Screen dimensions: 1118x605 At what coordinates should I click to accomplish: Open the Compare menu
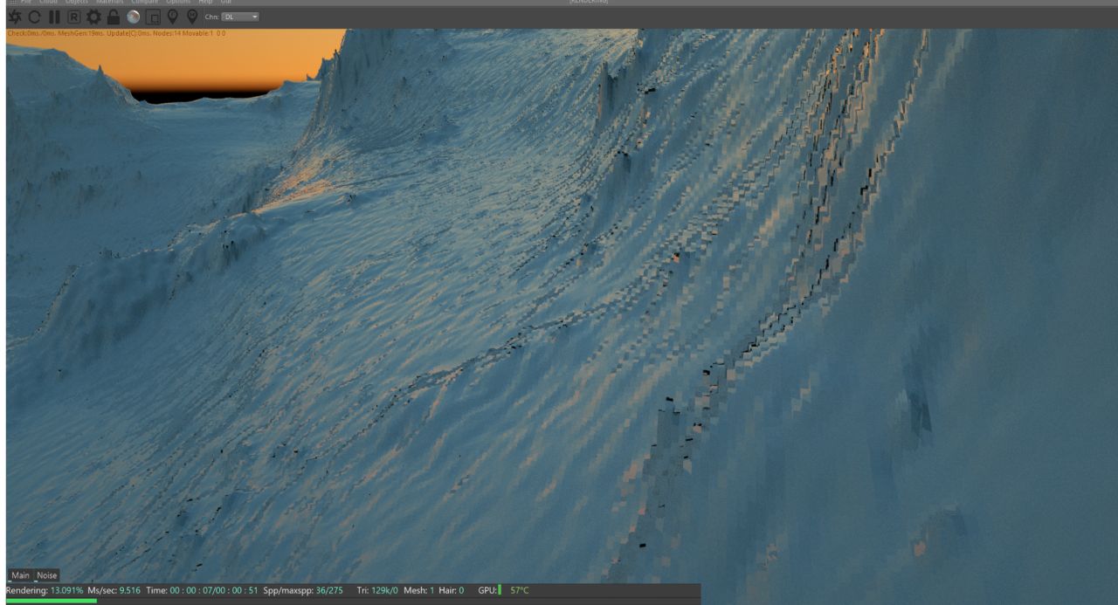(145, 3)
